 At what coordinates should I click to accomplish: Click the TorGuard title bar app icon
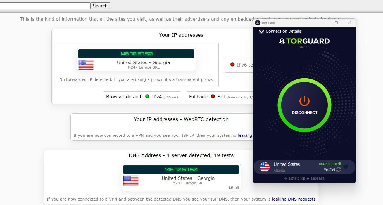(x=258, y=23)
